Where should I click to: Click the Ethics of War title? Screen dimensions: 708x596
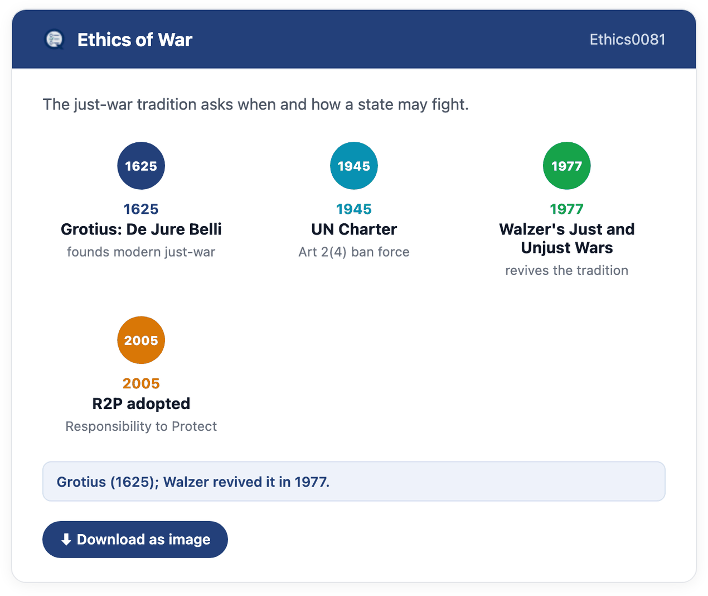pyautogui.click(x=135, y=40)
